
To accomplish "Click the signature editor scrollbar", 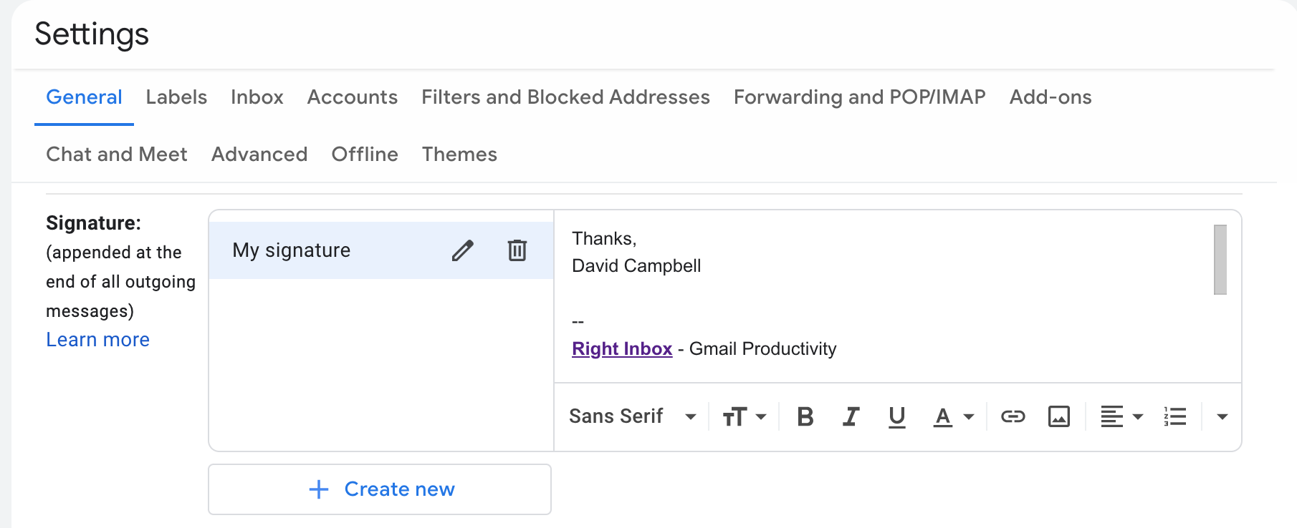I will point(1220,260).
